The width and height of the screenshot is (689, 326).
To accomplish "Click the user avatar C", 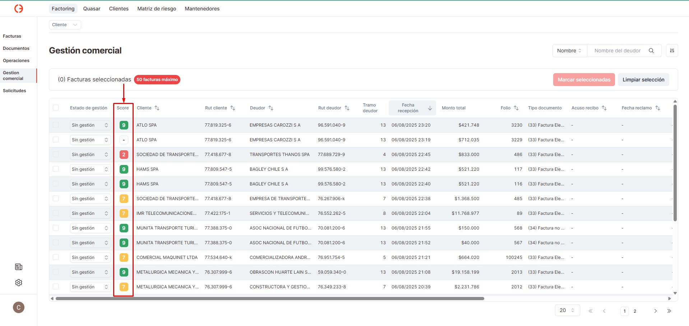I will click(19, 307).
